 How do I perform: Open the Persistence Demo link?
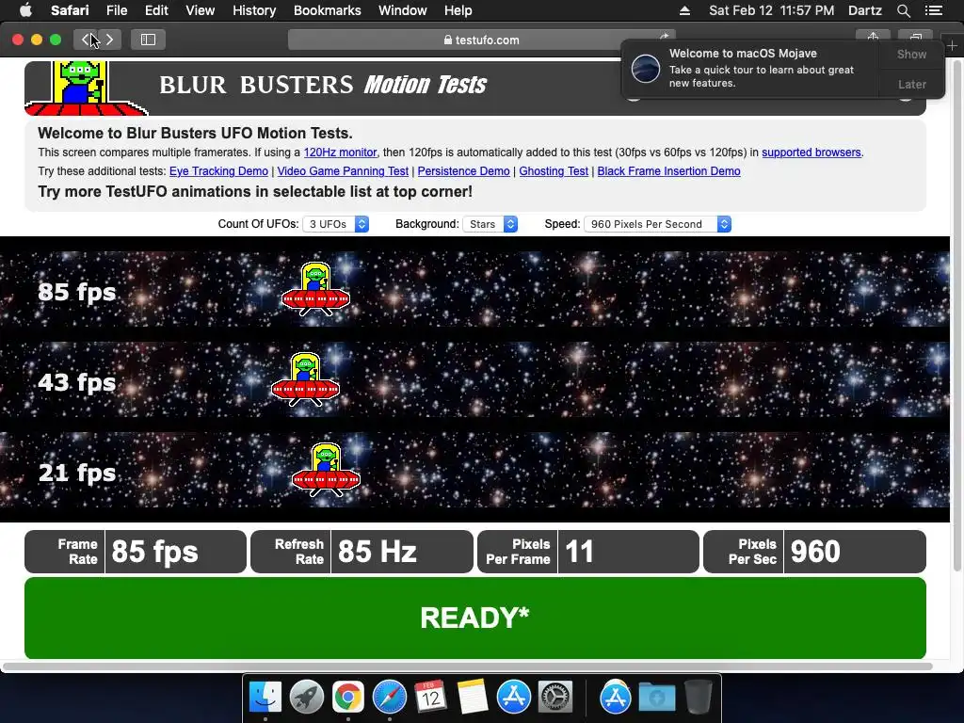pos(463,171)
